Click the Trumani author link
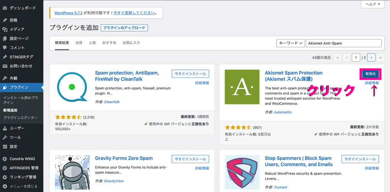Screen dimensions: 390x192 click(x=280, y=187)
